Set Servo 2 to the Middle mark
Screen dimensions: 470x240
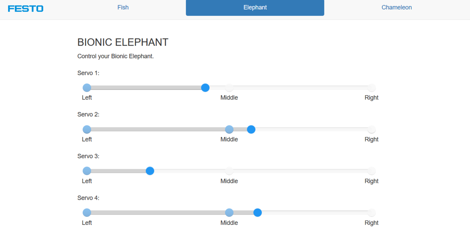click(x=229, y=129)
